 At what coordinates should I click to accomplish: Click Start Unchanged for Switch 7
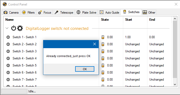[132, 80]
